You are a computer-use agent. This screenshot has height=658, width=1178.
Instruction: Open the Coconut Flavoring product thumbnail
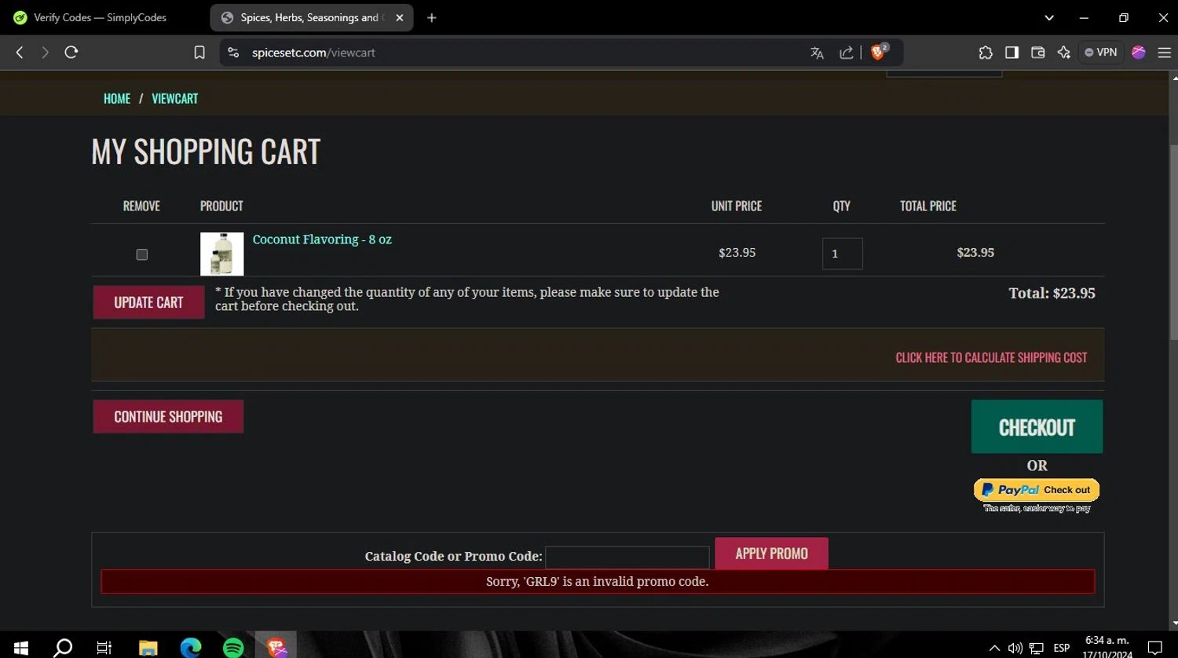(221, 254)
